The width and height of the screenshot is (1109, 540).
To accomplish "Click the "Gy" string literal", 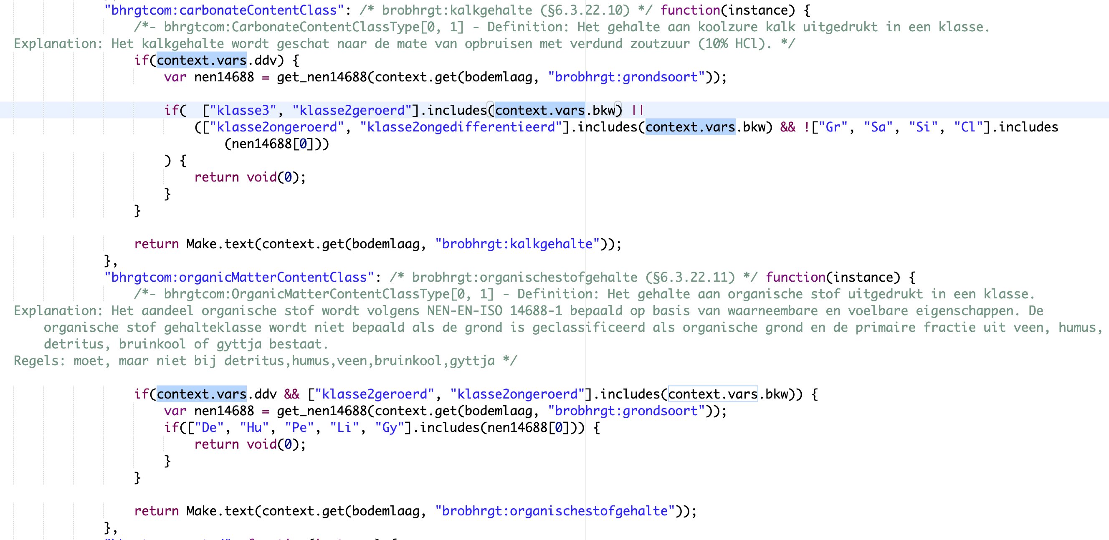I will [x=390, y=428].
